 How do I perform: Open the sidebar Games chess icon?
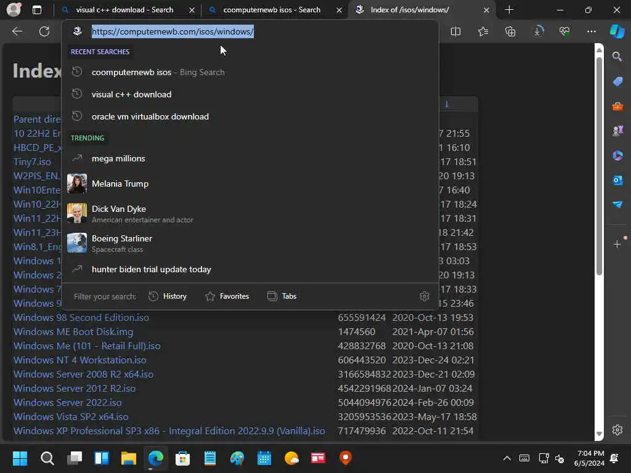tap(617, 131)
